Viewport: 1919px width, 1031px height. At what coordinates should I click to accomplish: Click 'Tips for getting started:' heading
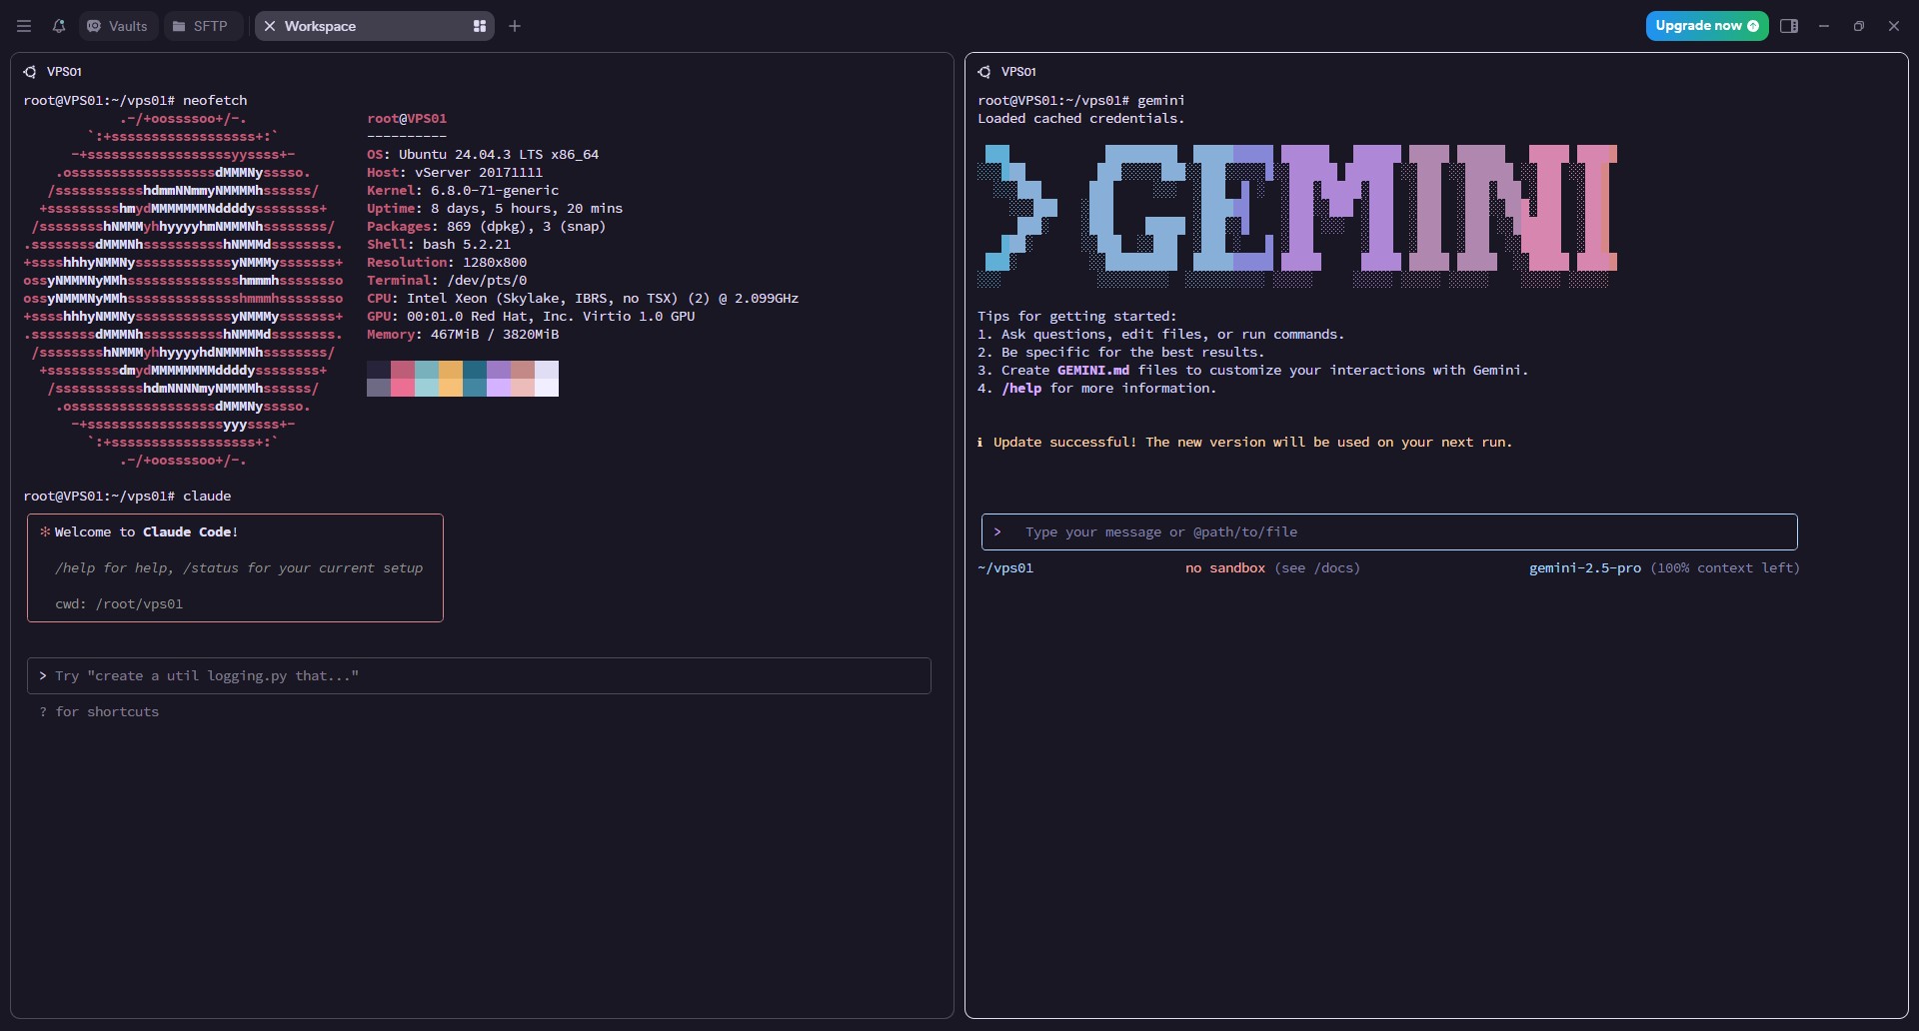pos(1077,316)
